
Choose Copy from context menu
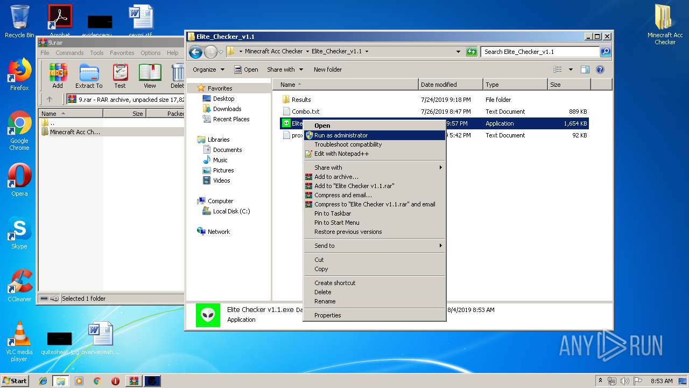[x=375, y=269]
